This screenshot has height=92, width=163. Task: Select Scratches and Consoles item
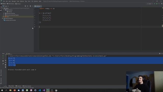coord(10,20)
